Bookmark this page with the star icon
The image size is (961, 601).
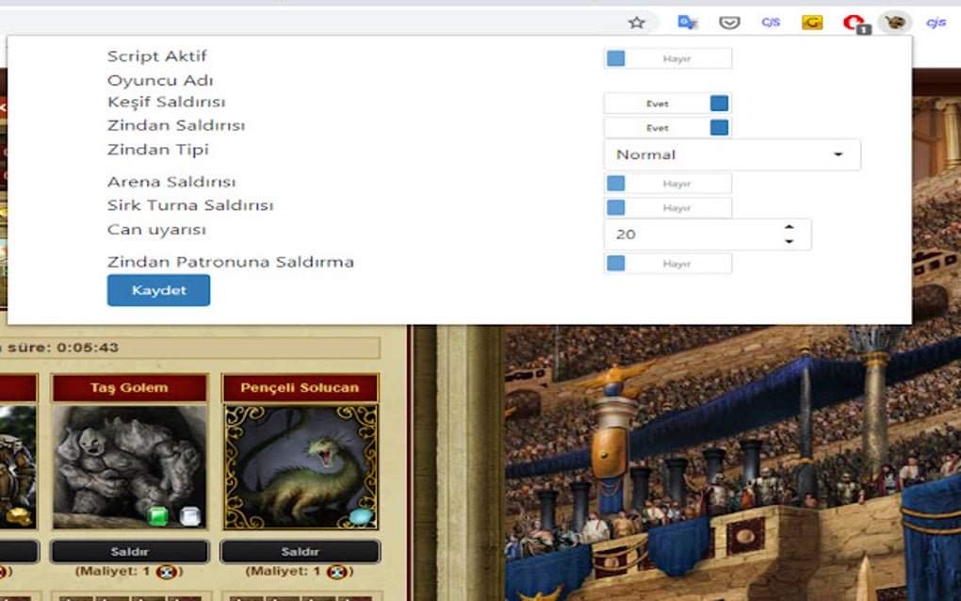pos(637,23)
